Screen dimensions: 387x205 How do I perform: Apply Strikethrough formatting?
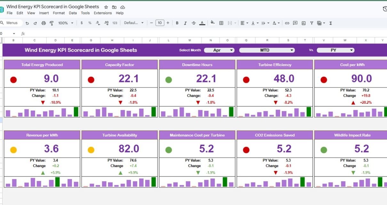pyautogui.click(x=193, y=23)
